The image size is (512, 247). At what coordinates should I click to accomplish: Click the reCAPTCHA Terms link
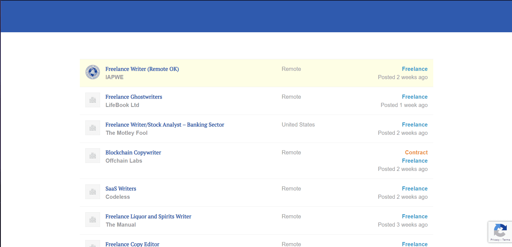pyautogui.click(x=506, y=240)
